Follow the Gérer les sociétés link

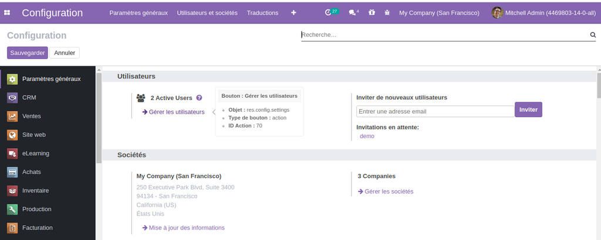(389, 191)
